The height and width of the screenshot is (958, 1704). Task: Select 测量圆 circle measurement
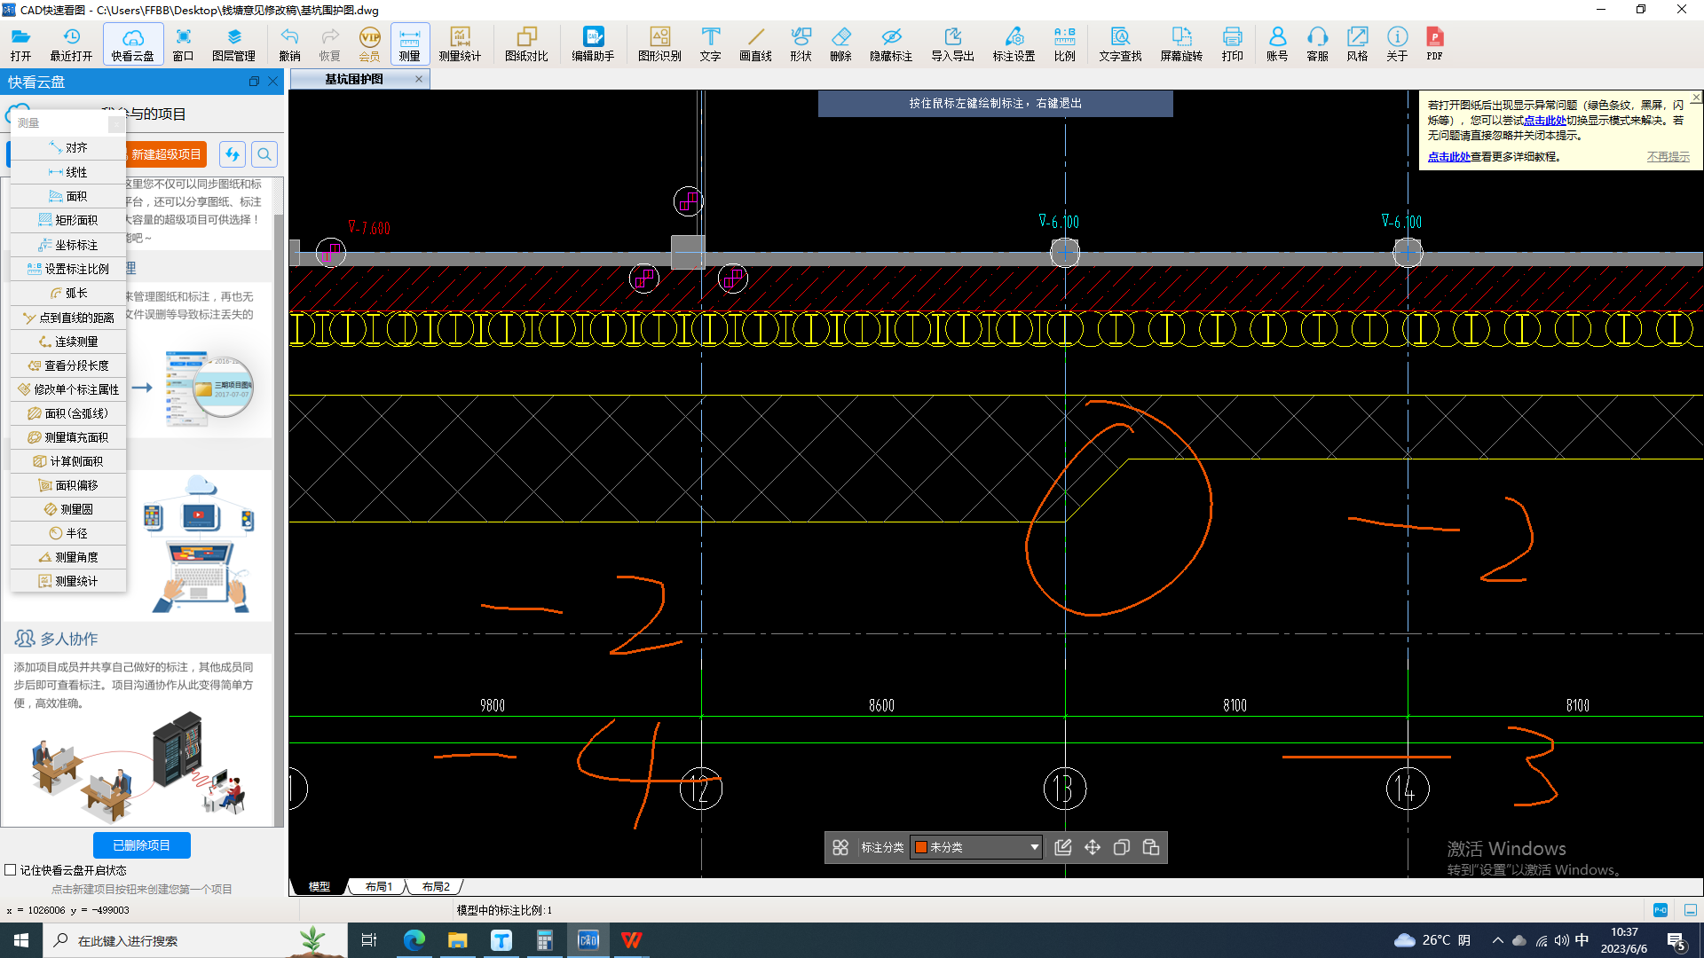68,509
